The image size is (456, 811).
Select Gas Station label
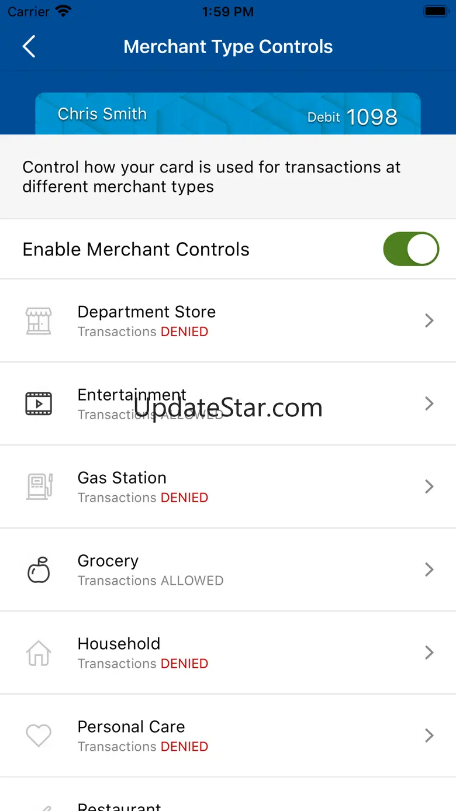point(122,478)
